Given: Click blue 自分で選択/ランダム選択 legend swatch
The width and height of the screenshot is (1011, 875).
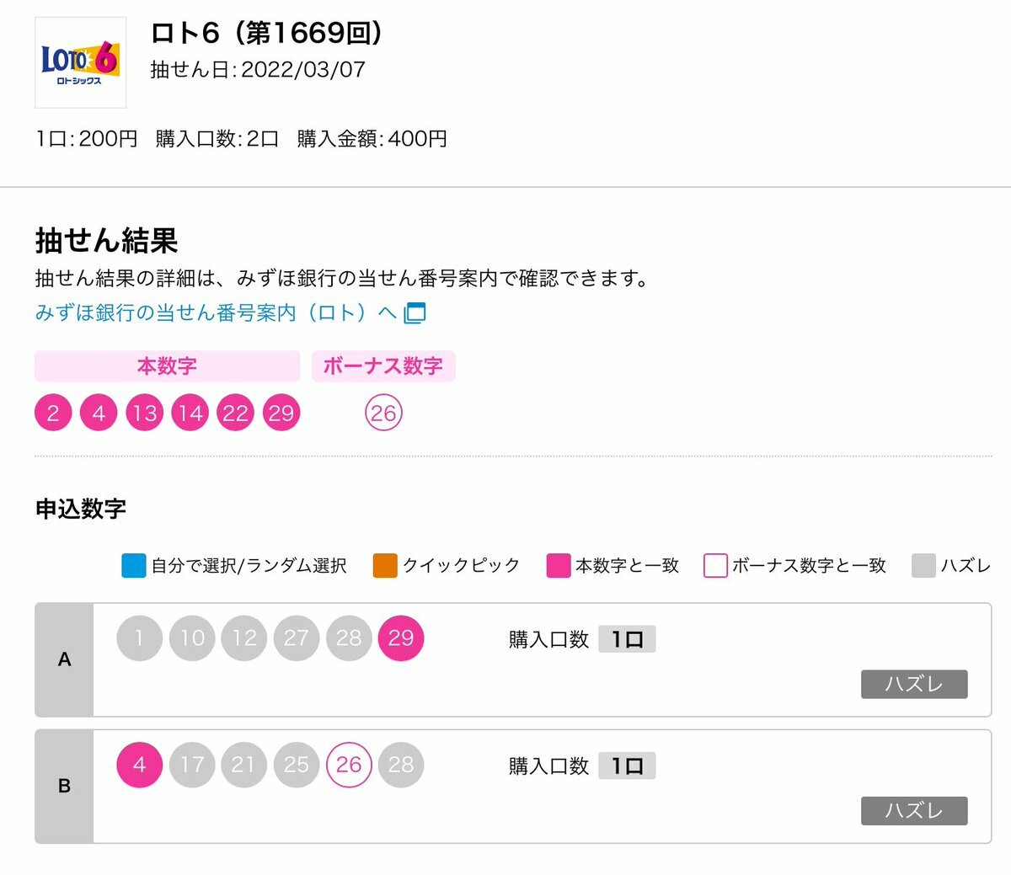Looking at the screenshot, I should tap(134, 565).
